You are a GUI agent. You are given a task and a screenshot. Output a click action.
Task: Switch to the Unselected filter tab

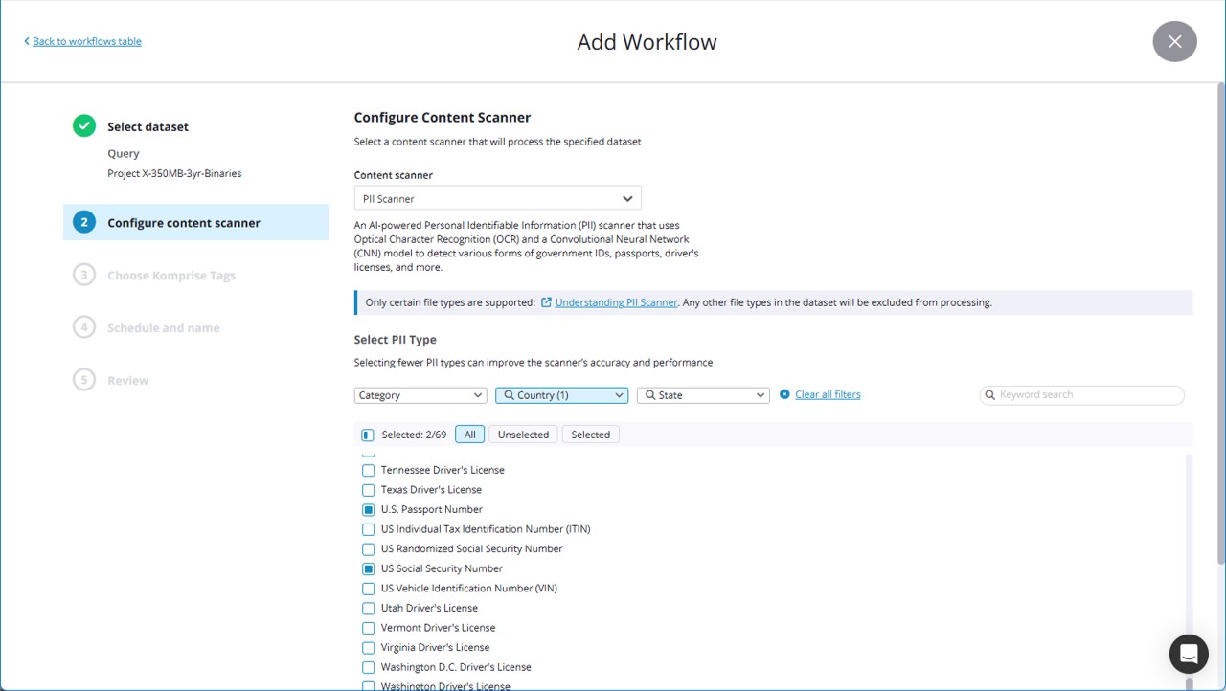pos(523,435)
